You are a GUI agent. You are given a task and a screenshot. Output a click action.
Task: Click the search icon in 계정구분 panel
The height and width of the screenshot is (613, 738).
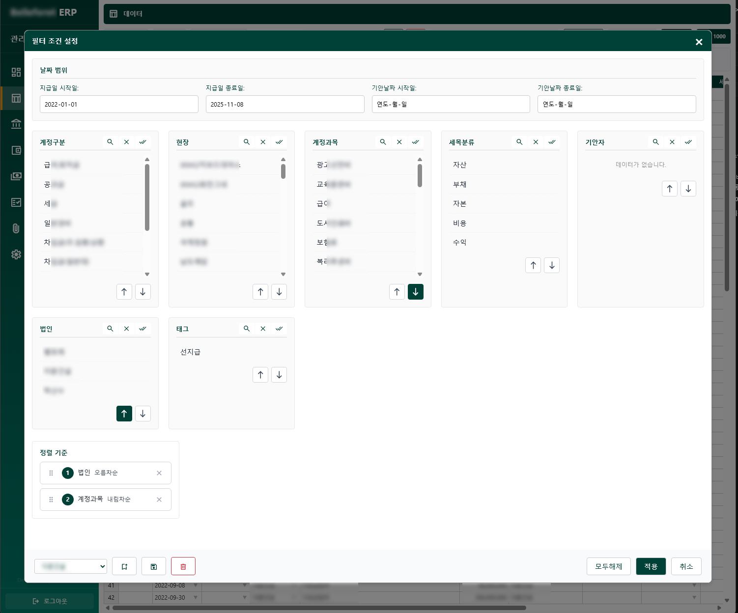pos(110,142)
